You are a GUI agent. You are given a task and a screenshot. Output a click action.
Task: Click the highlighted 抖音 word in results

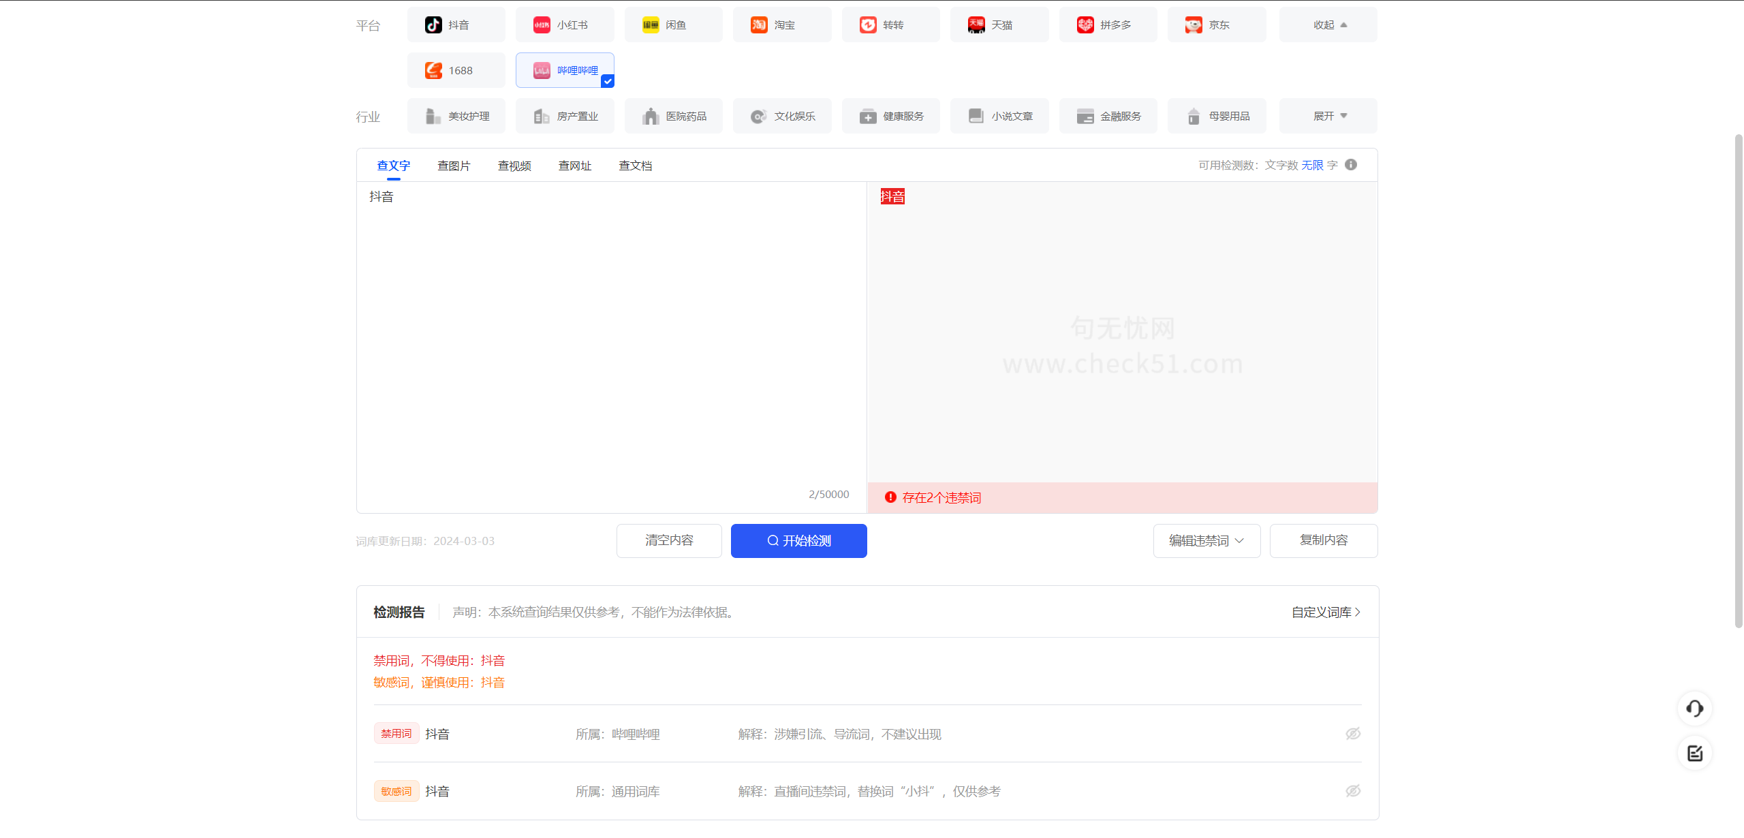[x=892, y=197]
